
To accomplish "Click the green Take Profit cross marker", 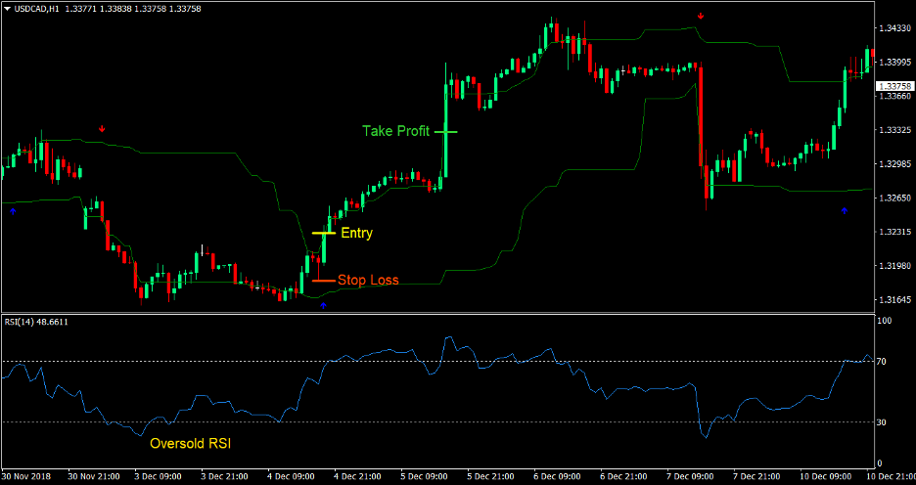I will tap(445, 131).
